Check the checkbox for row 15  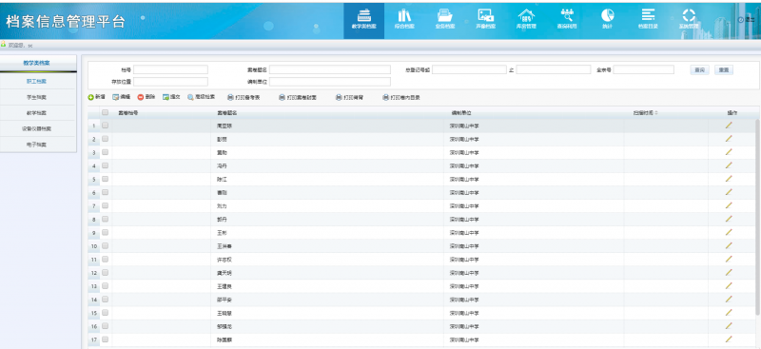(106, 313)
